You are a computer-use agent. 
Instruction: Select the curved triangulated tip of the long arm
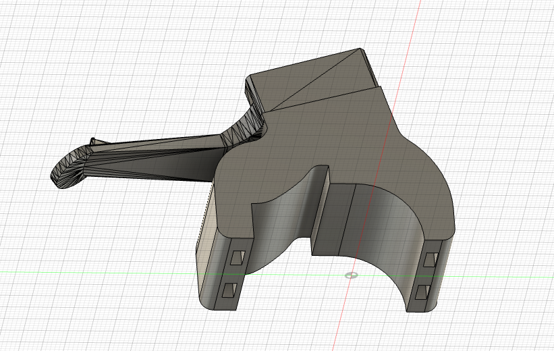[x=69, y=168]
